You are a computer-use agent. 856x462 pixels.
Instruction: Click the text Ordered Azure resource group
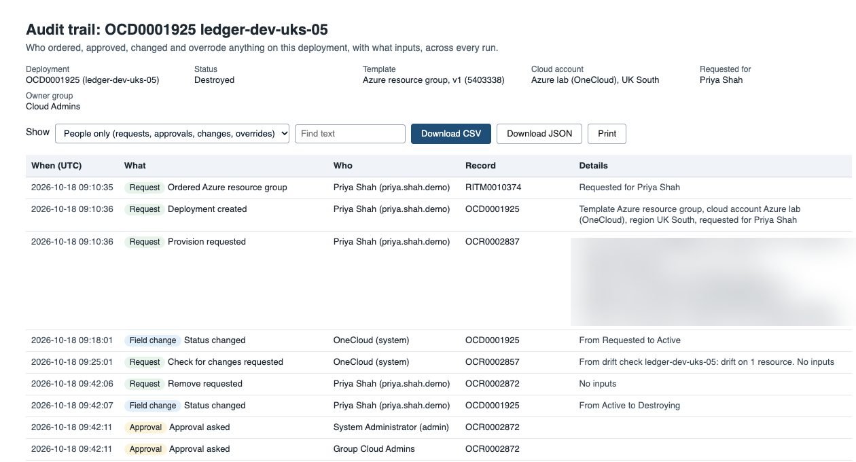click(228, 188)
